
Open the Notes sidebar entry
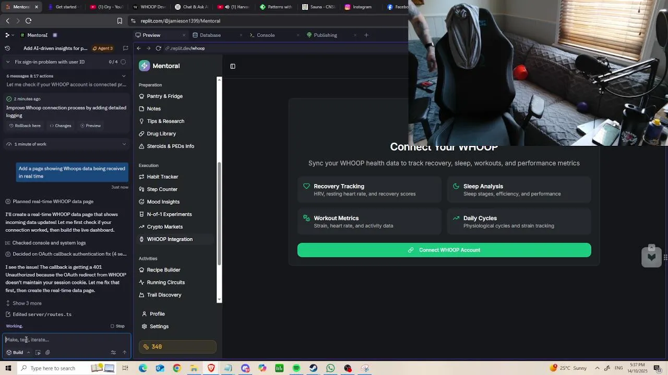(150, 109)
